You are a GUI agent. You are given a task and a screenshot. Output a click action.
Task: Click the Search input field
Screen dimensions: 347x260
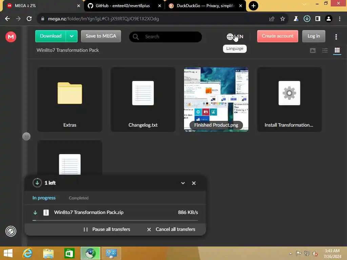click(x=165, y=37)
